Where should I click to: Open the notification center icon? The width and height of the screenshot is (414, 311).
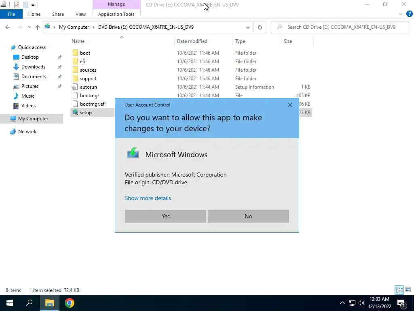401,303
